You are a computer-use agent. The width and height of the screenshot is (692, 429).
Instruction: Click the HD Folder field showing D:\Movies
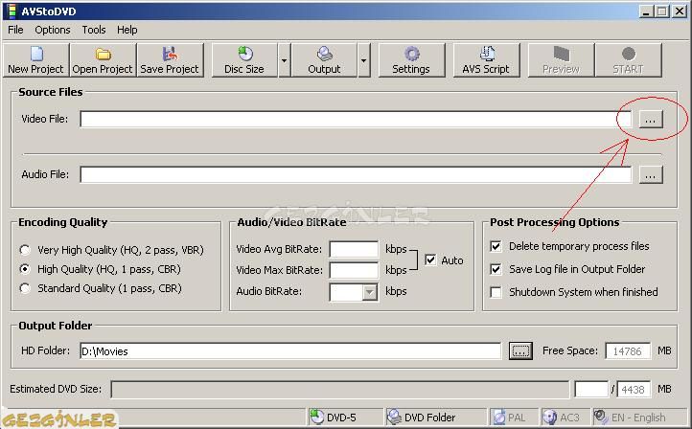point(290,351)
